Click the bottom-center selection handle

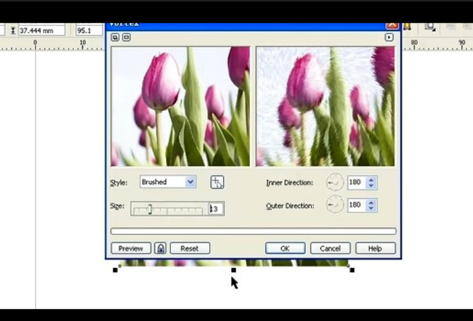pos(233,270)
